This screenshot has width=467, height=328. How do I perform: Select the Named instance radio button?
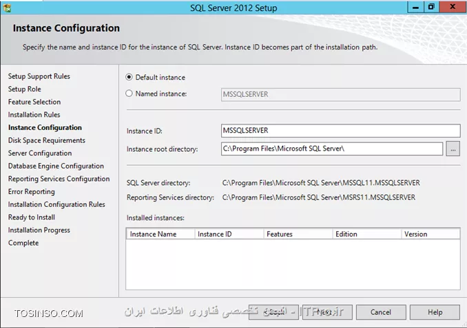[129, 94]
